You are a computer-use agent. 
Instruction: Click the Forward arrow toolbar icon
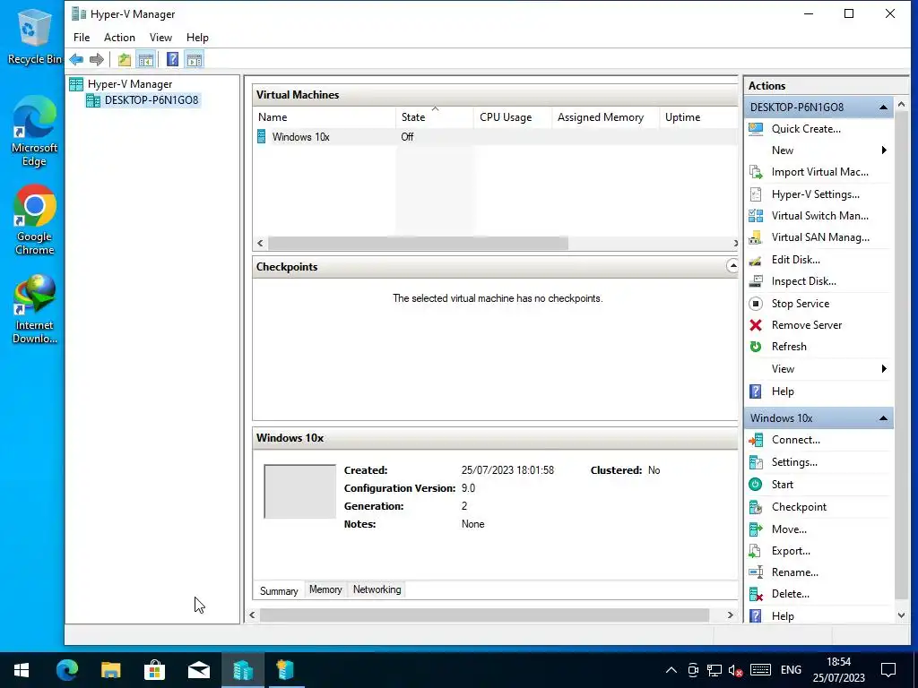click(97, 59)
